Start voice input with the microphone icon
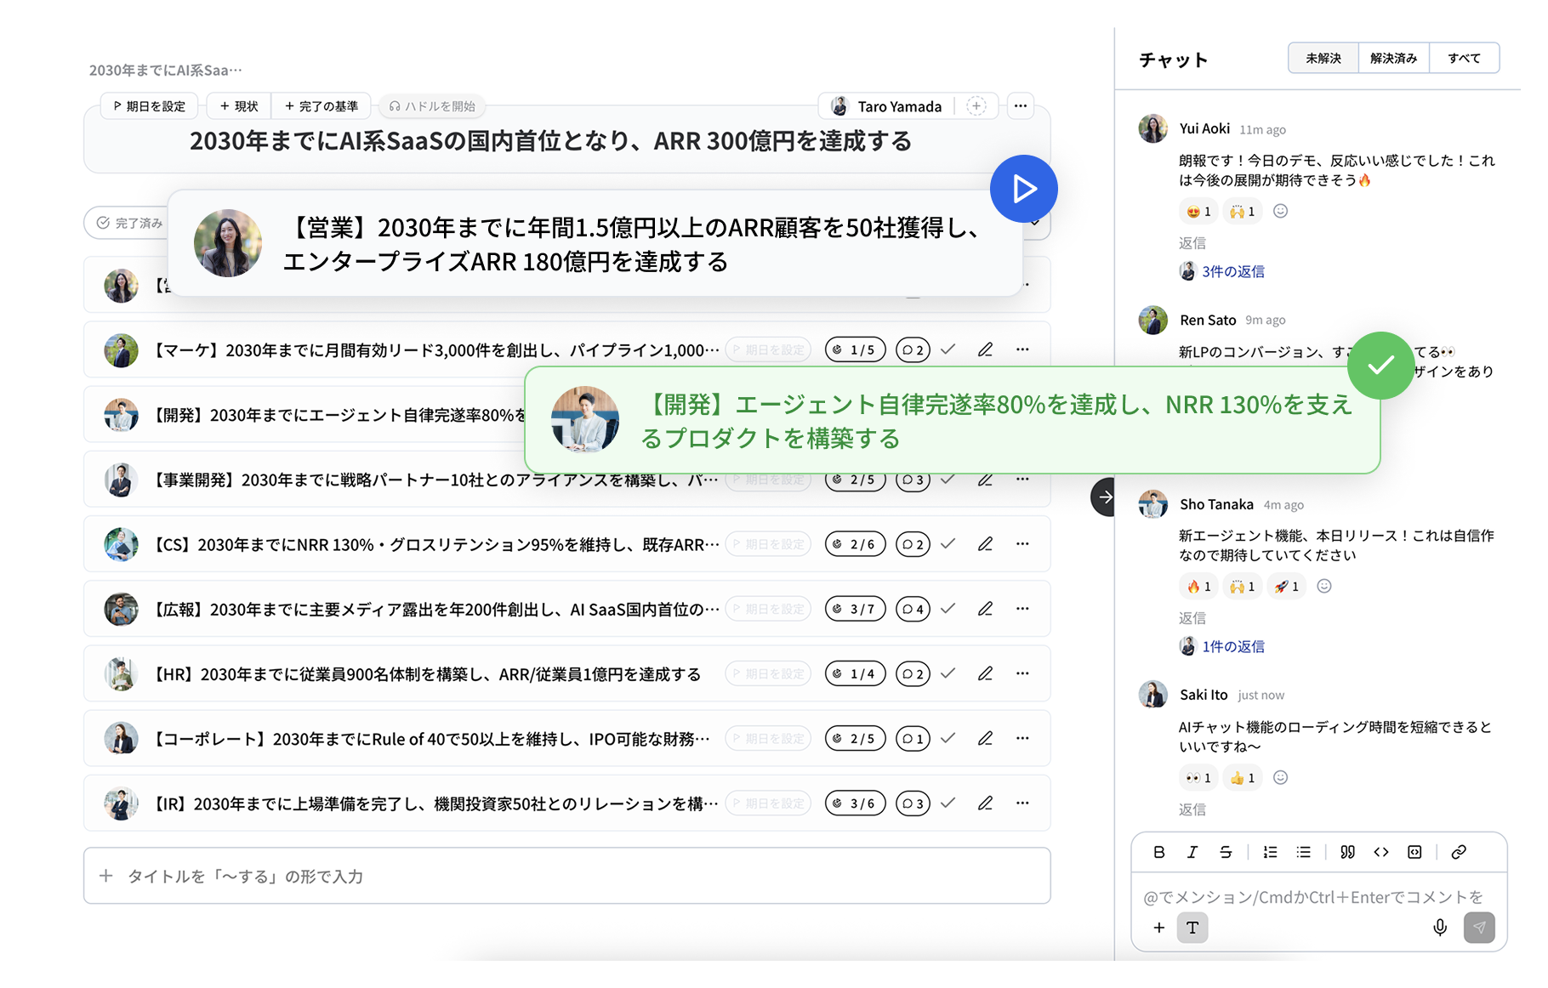The height and width of the screenshot is (988, 1548). pyautogui.click(x=1440, y=928)
